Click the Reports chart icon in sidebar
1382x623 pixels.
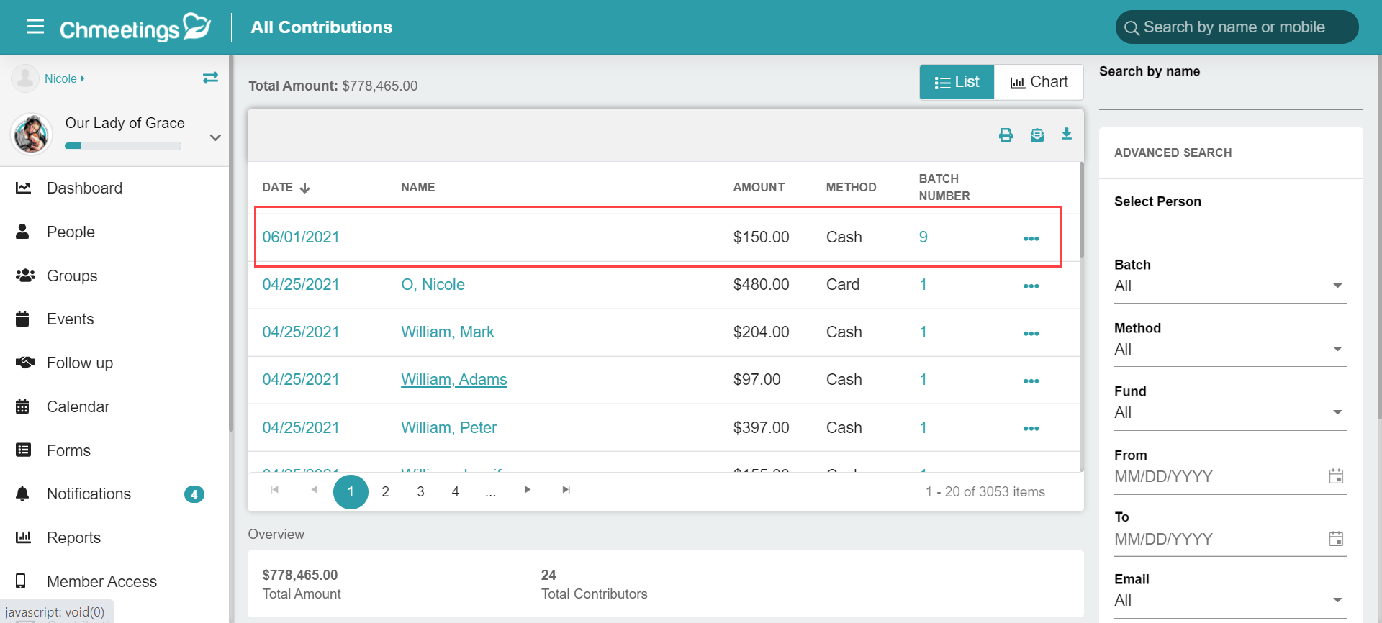coord(23,537)
